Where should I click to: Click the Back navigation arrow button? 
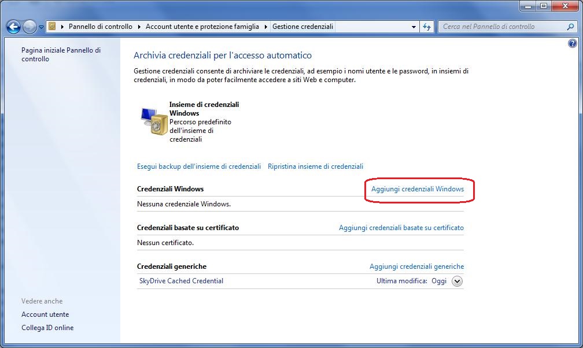[x=13, y=27]
